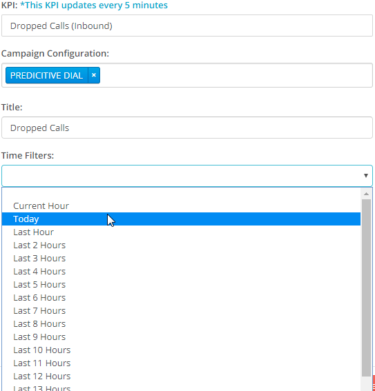Pick Last 3 Hours filter
Viewport: 375px width, 391px height.
click(181, 258)
